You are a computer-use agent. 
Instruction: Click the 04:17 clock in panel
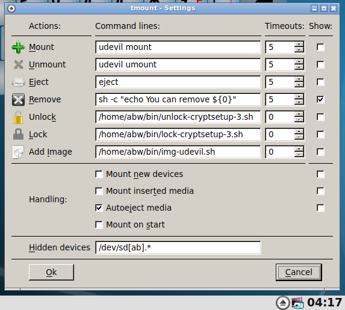click(325, 303)
